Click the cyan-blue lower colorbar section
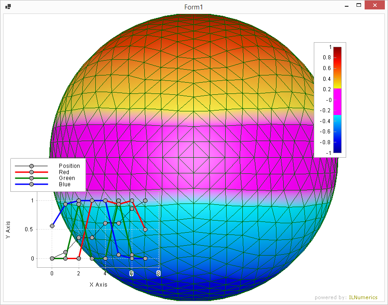Viewport: 388px width, 305px height. [337, 134]
